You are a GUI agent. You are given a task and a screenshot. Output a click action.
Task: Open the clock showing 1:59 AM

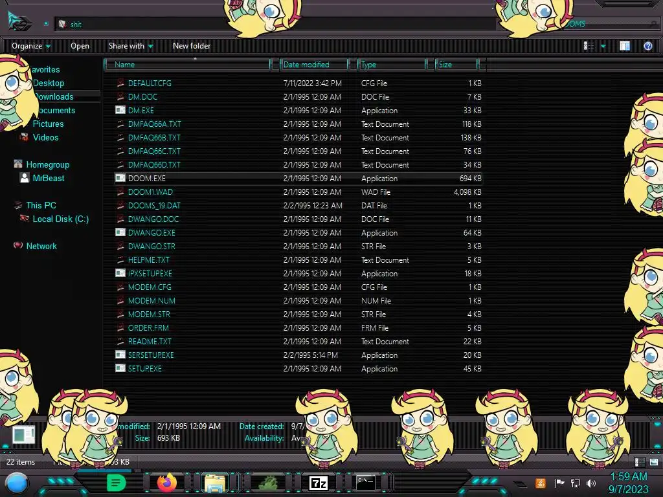tap(628, 483)
